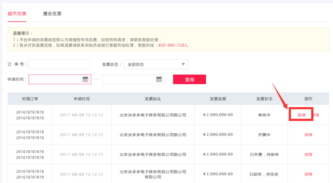Open calendar icon in start date field

coord(85,79)
